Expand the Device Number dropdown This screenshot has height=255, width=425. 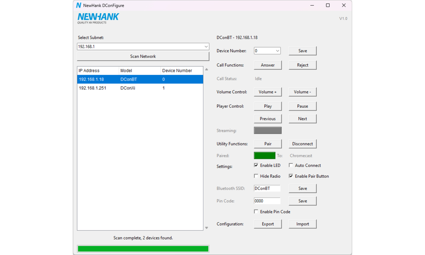[x=277, y=51]
